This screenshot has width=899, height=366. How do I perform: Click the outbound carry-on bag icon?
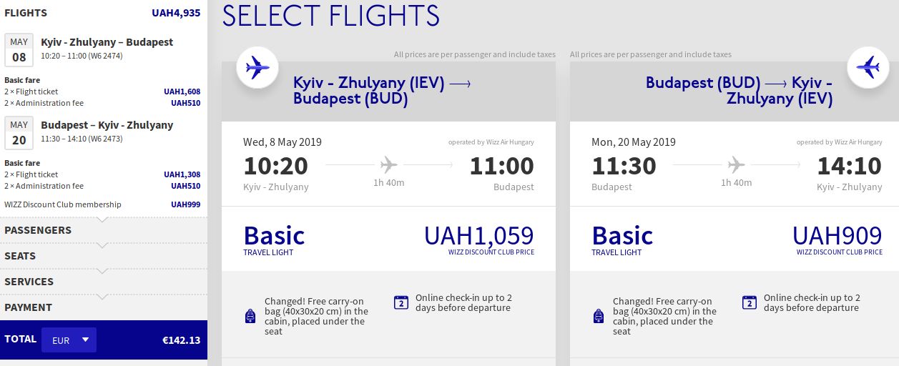tap(250, 316)
